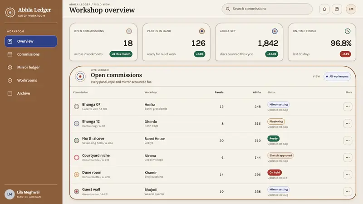Open the help question-mark icon

click(337, 9)
